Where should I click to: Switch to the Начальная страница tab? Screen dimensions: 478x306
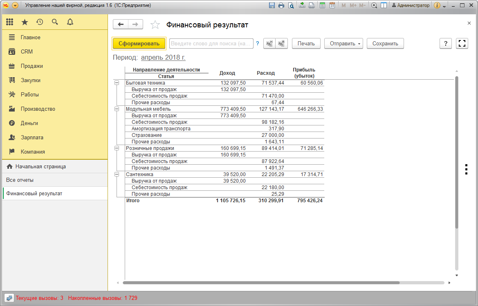(x=55, y=167)
